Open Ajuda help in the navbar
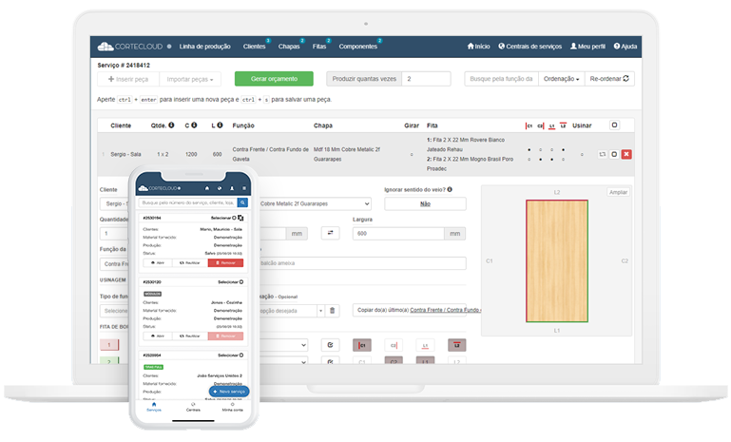The image size is (731, 442). coord(625,46)
